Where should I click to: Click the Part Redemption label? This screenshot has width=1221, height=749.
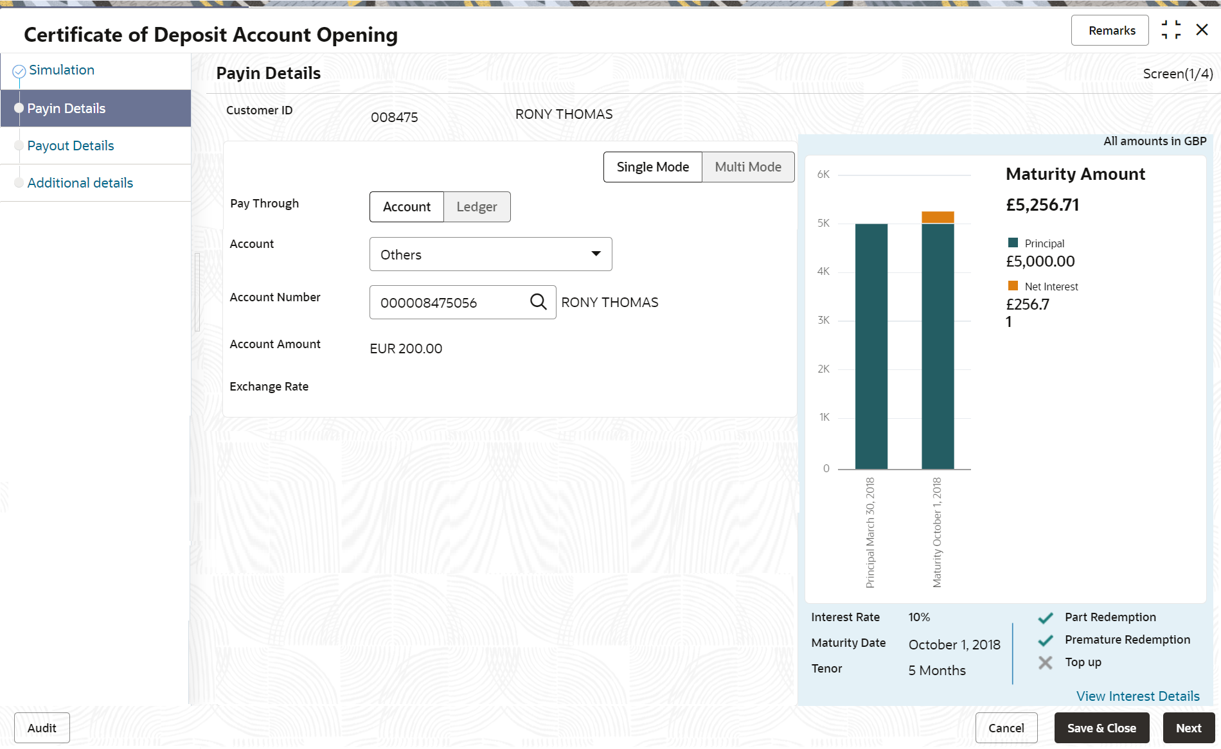[1110, 617]
